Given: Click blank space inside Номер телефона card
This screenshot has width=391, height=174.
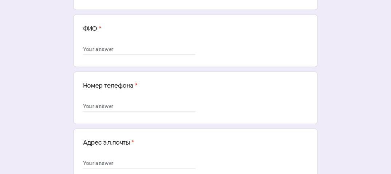Looking at the screenshot, I should coord(254,98).
